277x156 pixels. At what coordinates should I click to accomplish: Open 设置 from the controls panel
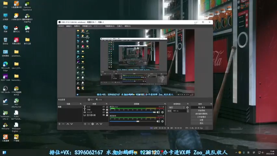(202, 120)
